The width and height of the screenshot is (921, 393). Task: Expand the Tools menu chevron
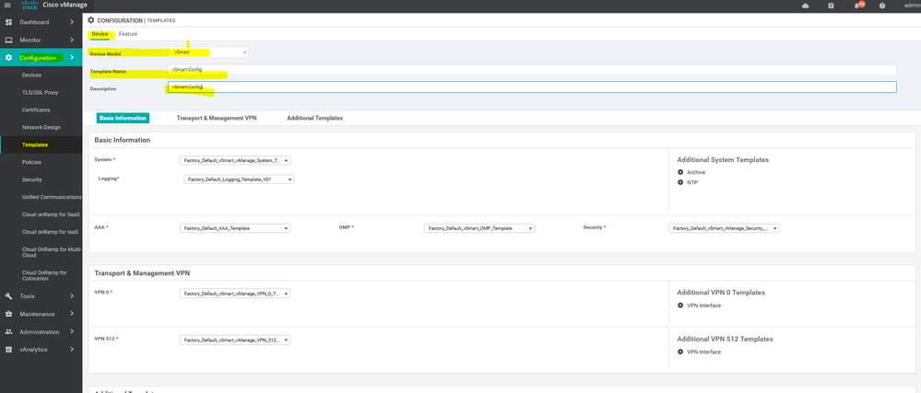pyautogui.click(x=72, y=296)
